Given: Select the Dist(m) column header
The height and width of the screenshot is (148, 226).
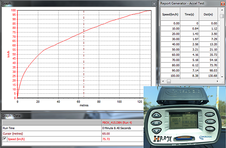Looking at the screenshot, I should pos(208,14).
